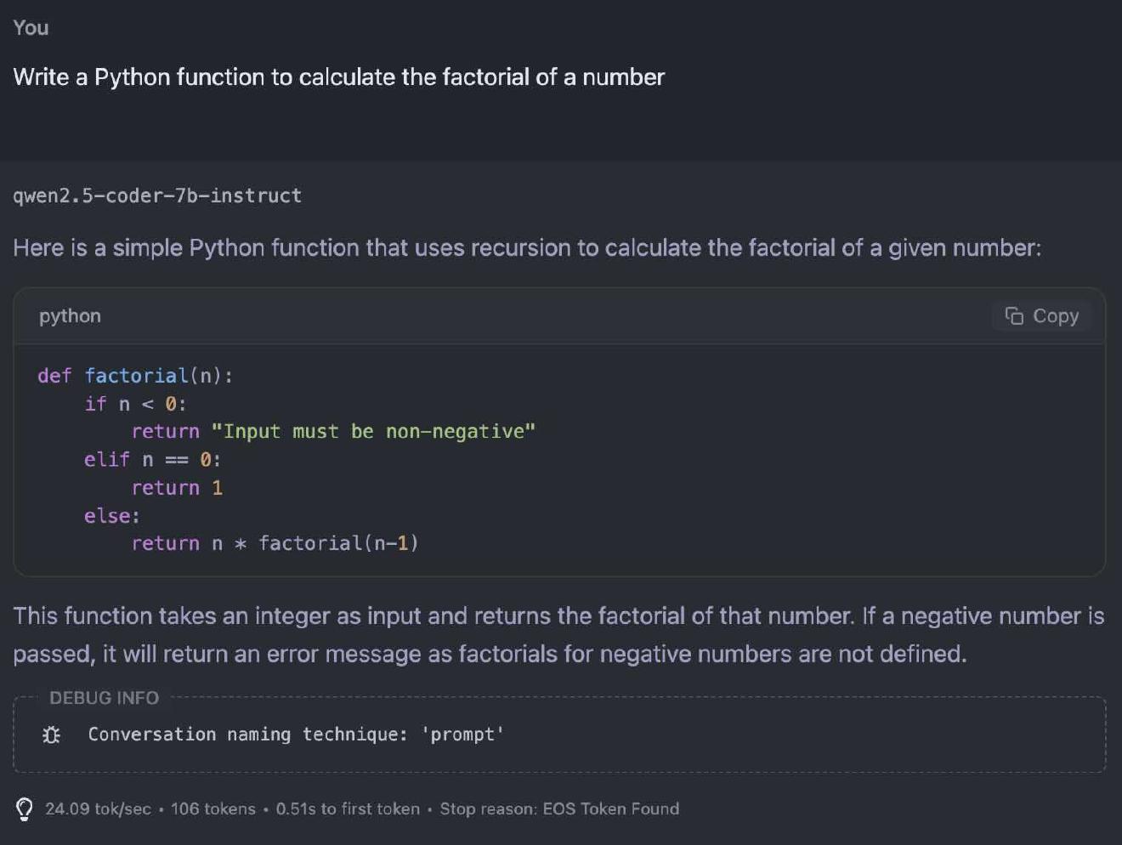The image size is (1122, 845).
Task: Select the Stop reason: EOS Token Found text
Action: (x=558, y=808)
